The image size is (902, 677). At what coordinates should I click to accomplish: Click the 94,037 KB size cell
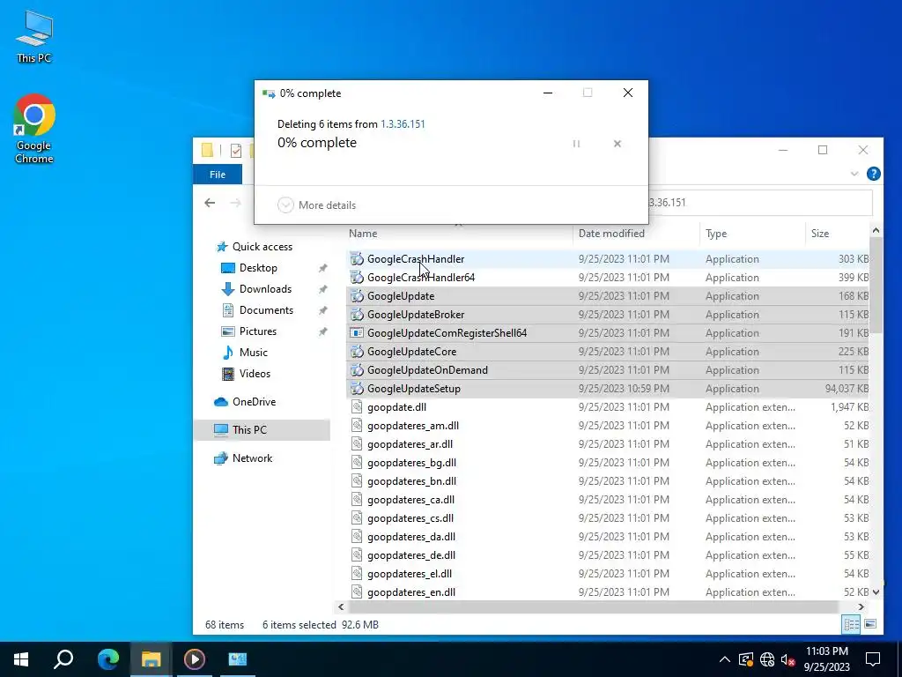pyautogui.click(x=847, y=389)
